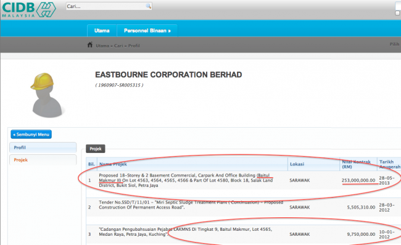Click the 253,000,000.00 contract value
Screen dimensions: 401x245
coord(358,180)
